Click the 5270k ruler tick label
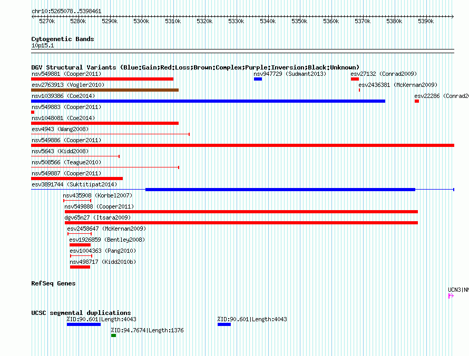 coord(47,21)
